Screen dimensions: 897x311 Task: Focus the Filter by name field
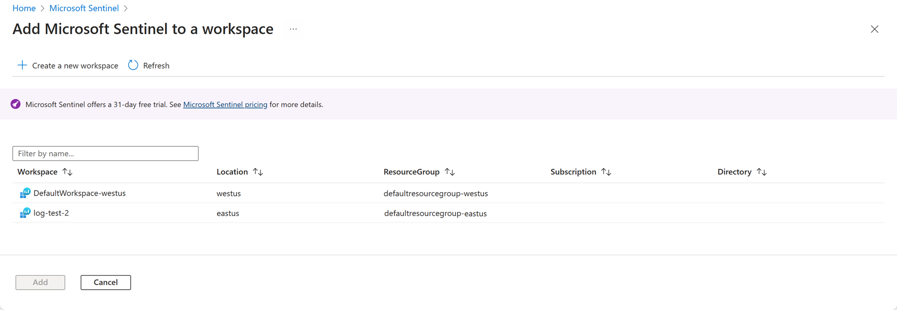pyautogui.click(x=105, y=153)
